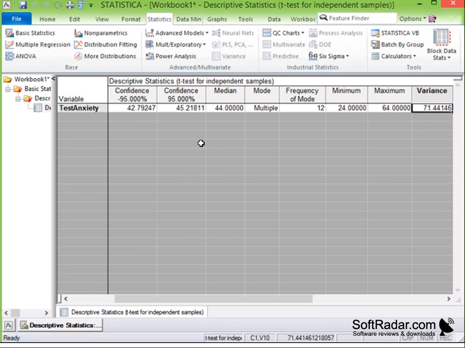Screen dimensions: 465x348
Task: Launch Multiple Regression analysis
Action: [38, 44]
